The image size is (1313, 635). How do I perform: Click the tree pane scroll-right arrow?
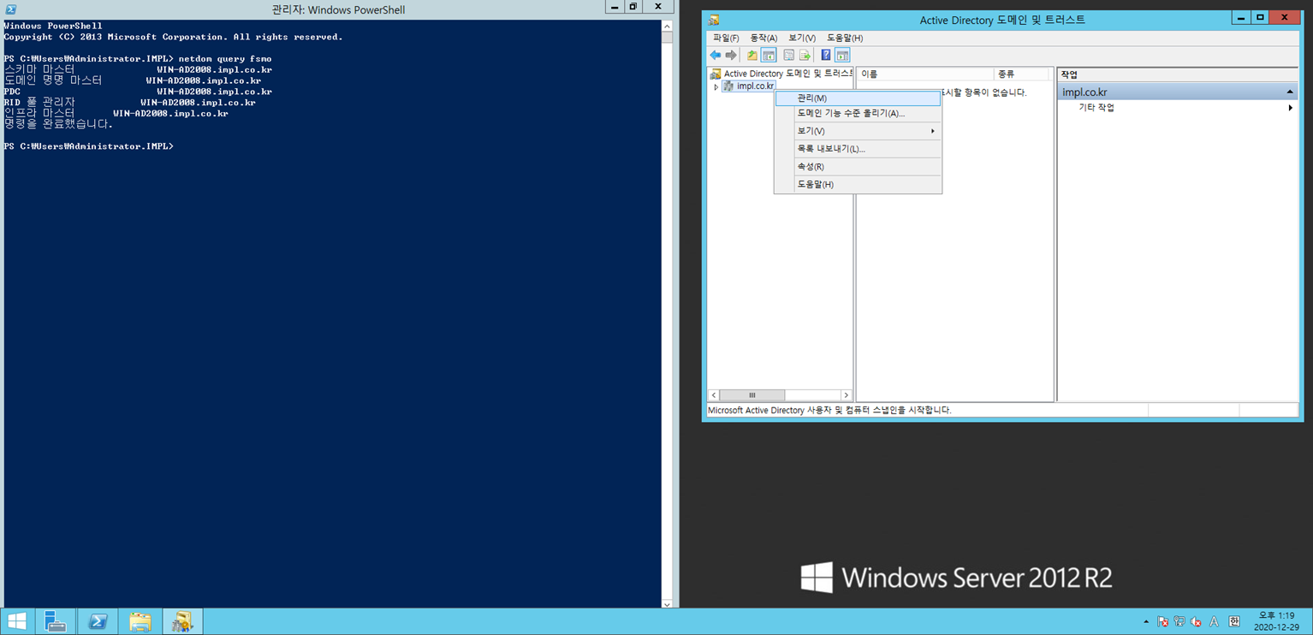click(x=846, y=395)
